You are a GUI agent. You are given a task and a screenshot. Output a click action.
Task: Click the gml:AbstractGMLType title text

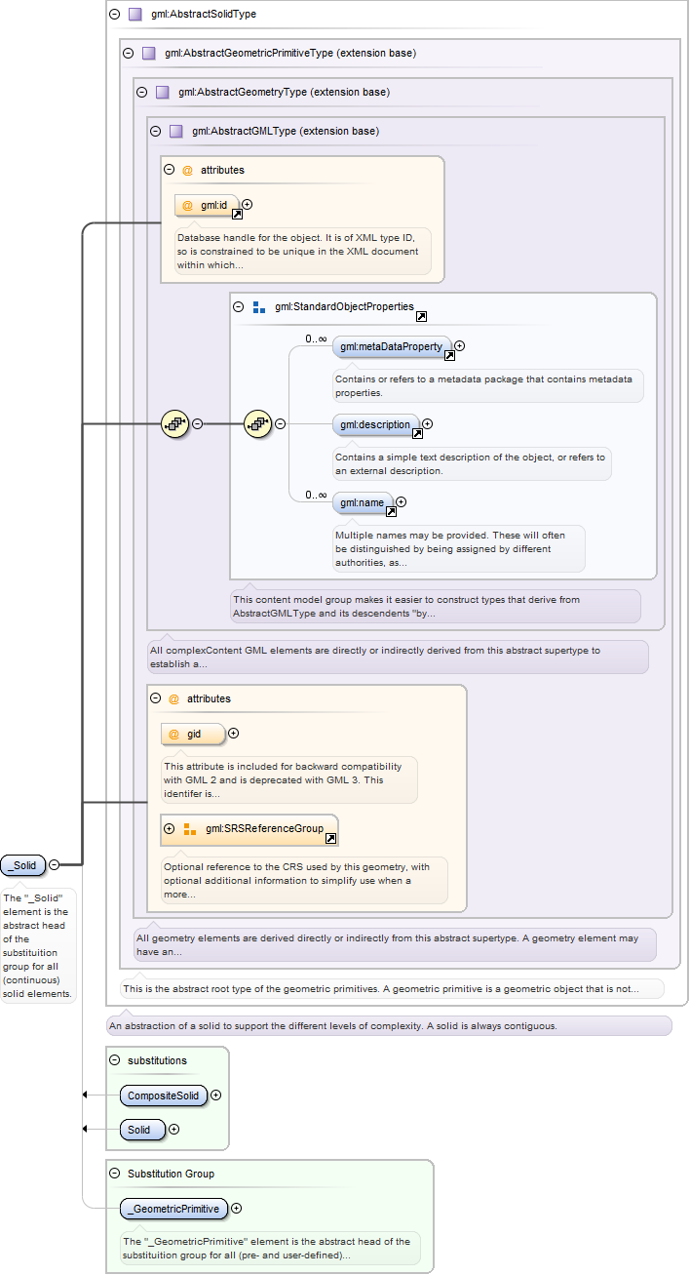click(x=286, y=131)
